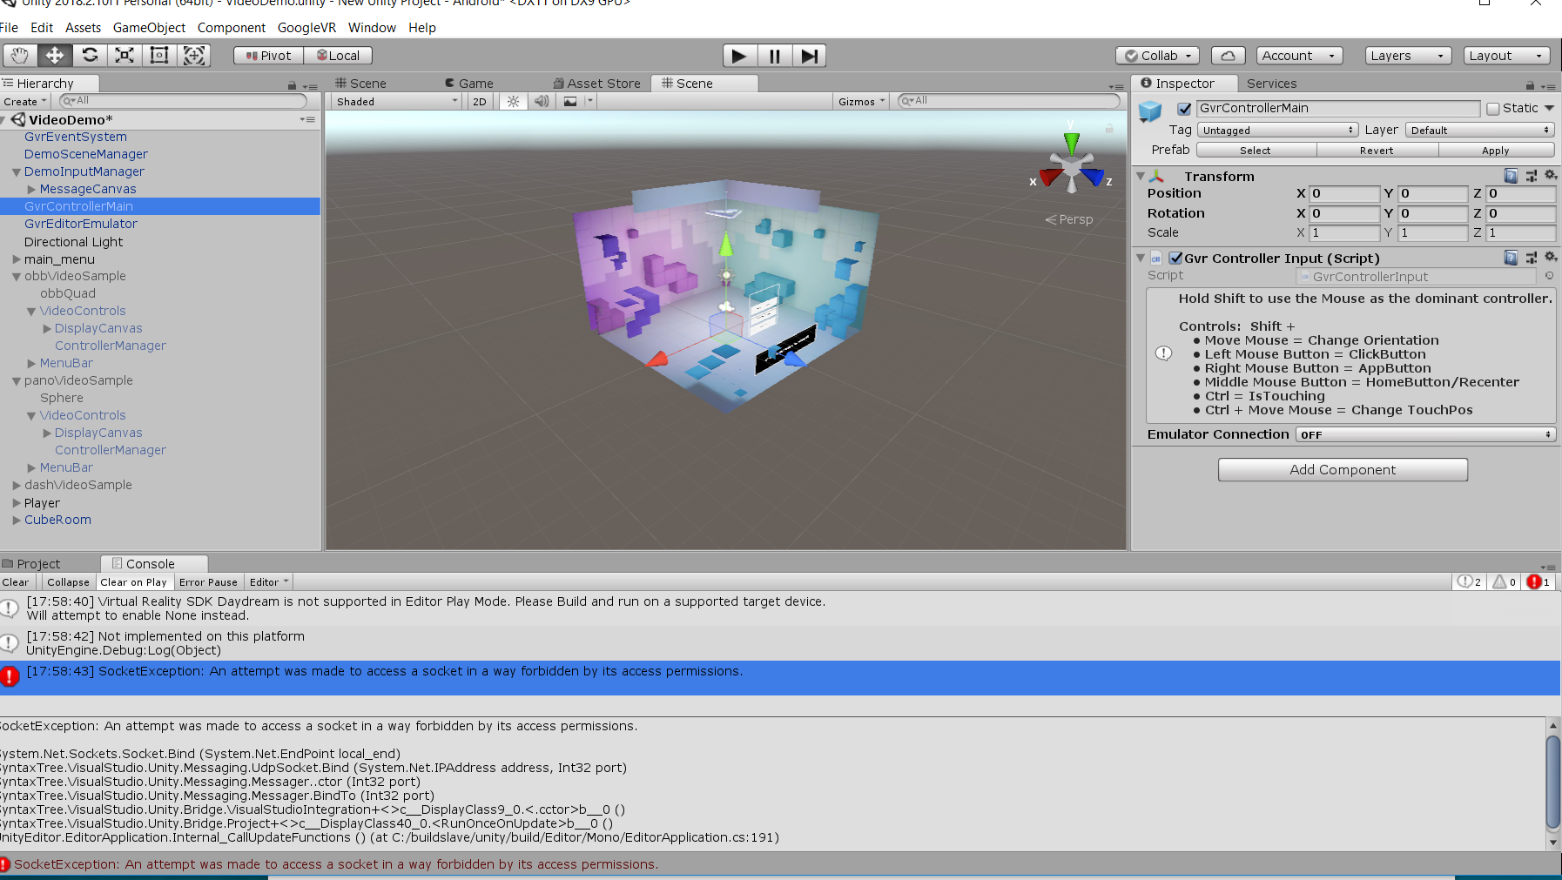1562x880 pixels.
Task: Open the Transform component settings gear
Action: 1550,175
